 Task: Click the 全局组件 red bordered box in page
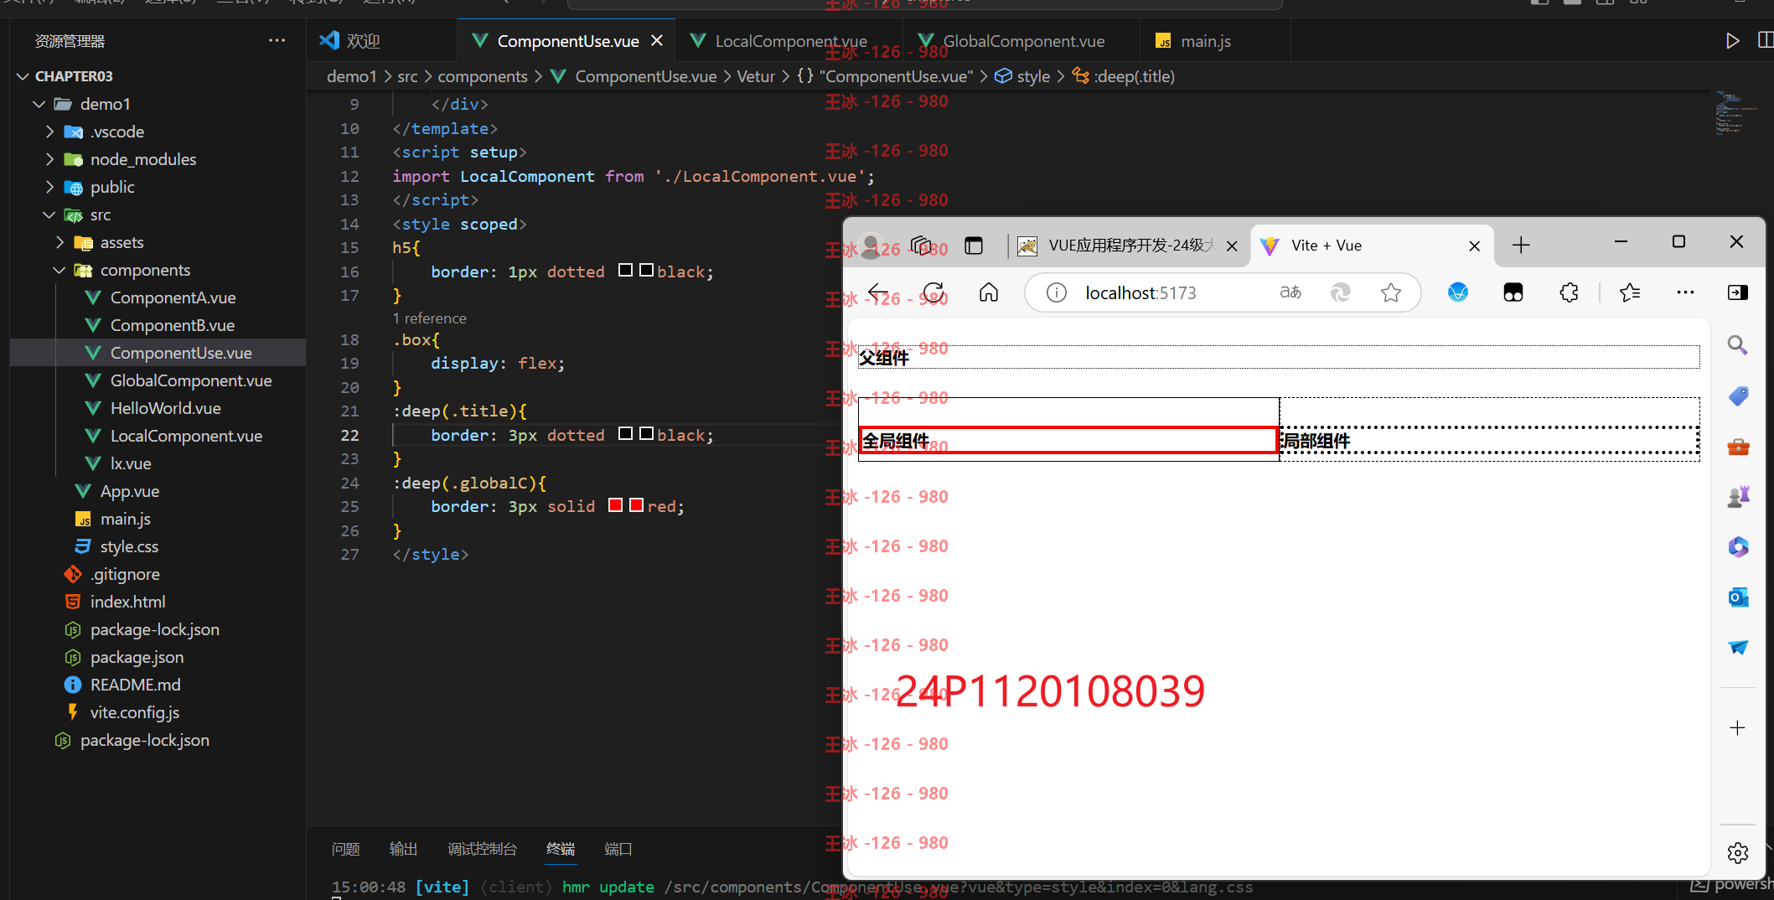(1068, 441)
